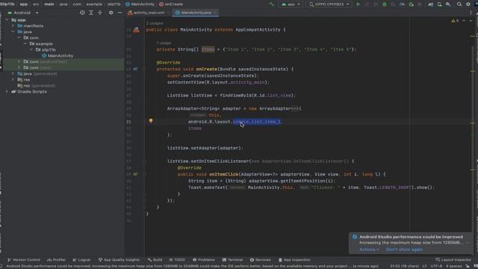The height and width of the screenshot is (269, 478).
Task: Open the app run configuration dropdown
Action: coord(291,4)
